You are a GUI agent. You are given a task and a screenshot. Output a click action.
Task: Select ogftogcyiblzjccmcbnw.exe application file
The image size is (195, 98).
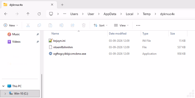[70, 54]
